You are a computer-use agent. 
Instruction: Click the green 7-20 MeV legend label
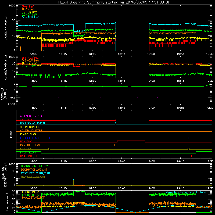pyautogui.click(x=29, y=66)
